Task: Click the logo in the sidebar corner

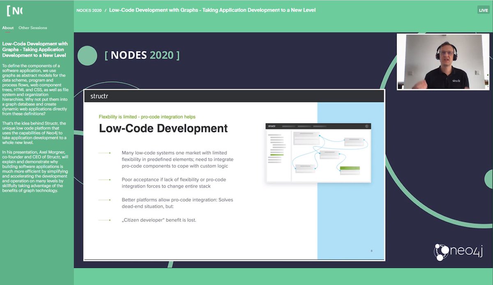Action: tap(15, 11)
